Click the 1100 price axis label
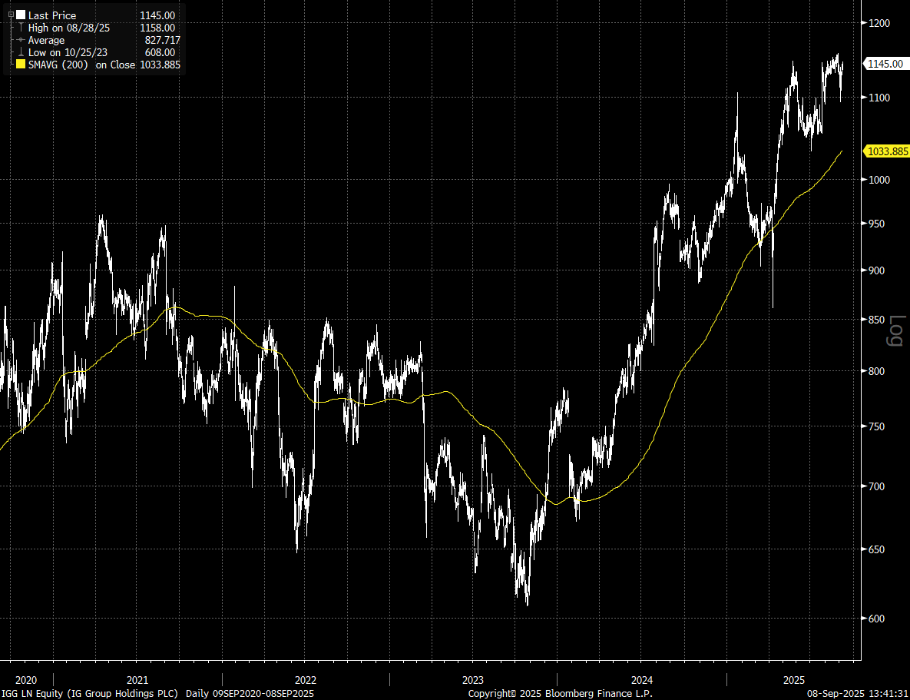The image size is (910, 700). click(879, 98)
